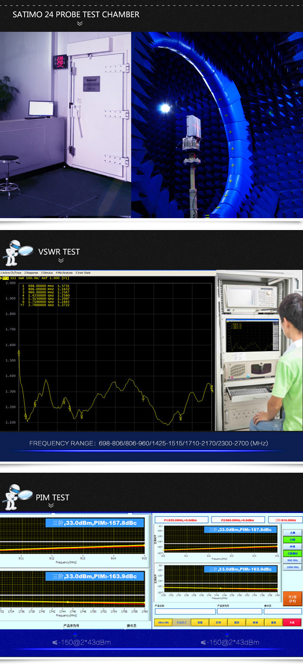The image size is (303, 664).
Task: Open the Mkr/Analysis menu
Action: [64, 273]
